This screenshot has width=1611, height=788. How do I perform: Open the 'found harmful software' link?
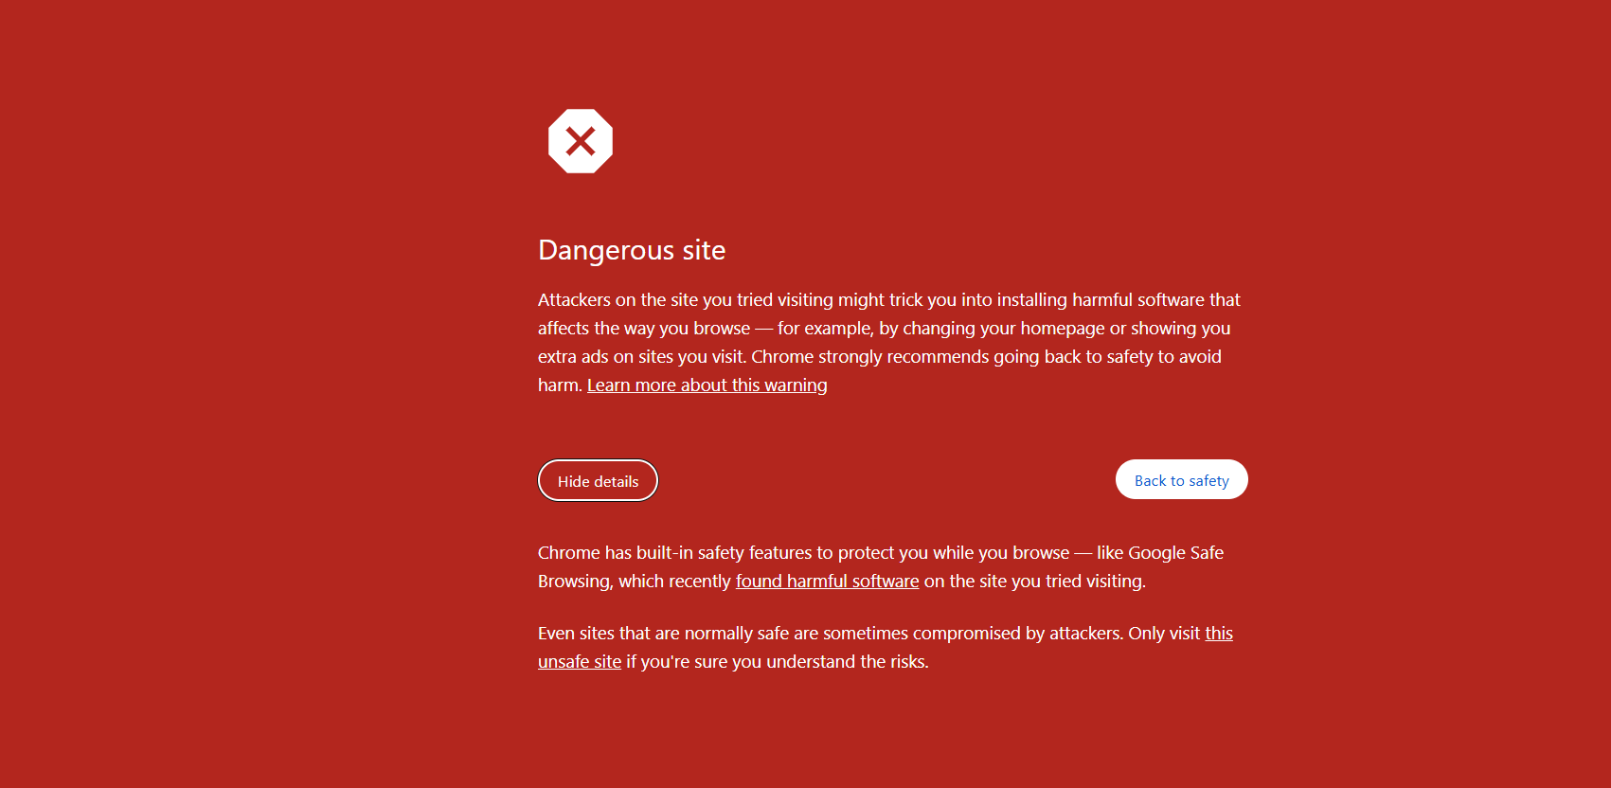coord(827,582)
